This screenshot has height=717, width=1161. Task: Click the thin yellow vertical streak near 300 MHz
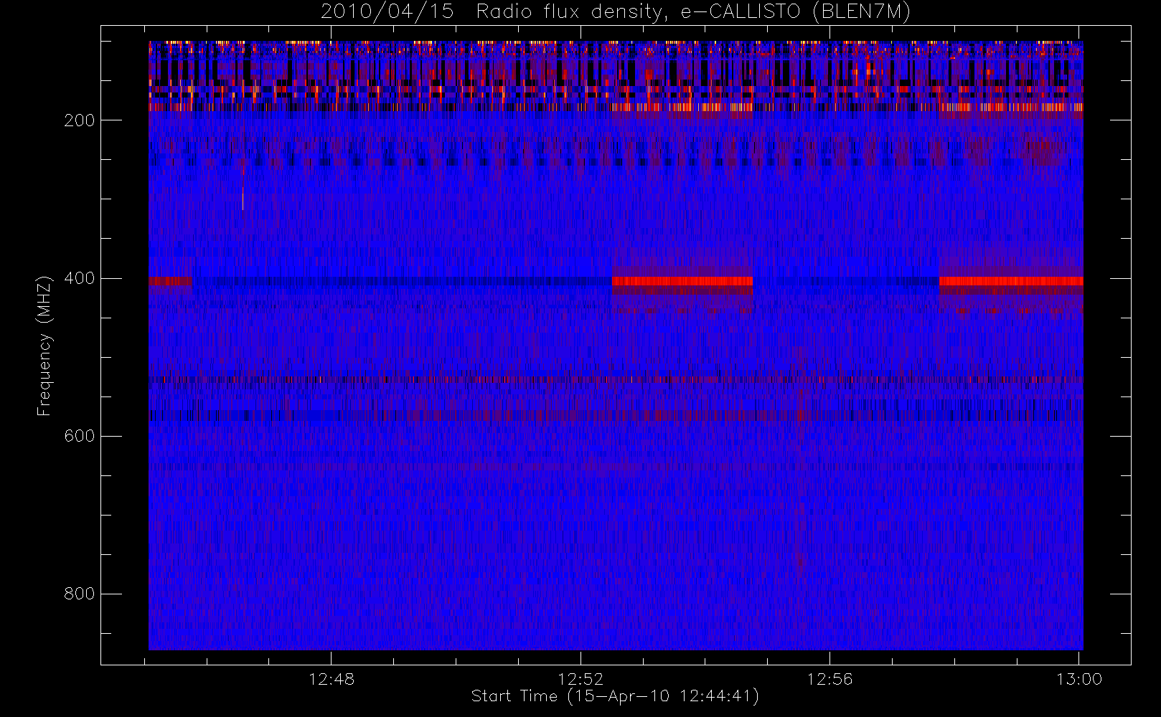tap(243, 199)
